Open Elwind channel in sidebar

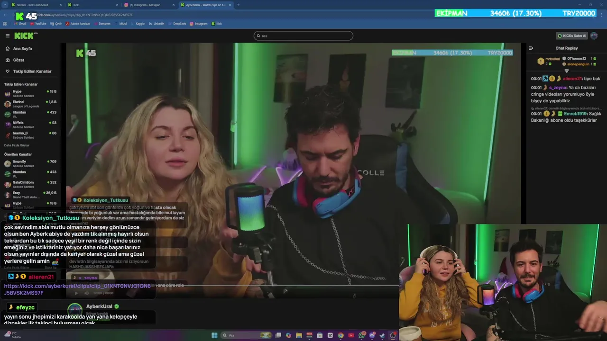pos(30,104)
